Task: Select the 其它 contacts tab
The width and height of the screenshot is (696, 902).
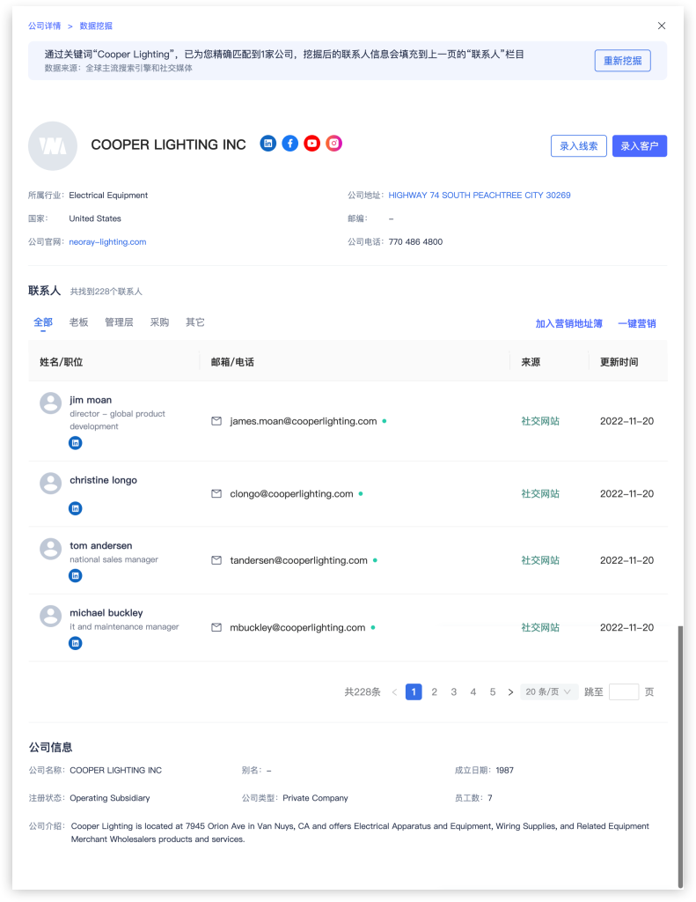Action: 195,322
